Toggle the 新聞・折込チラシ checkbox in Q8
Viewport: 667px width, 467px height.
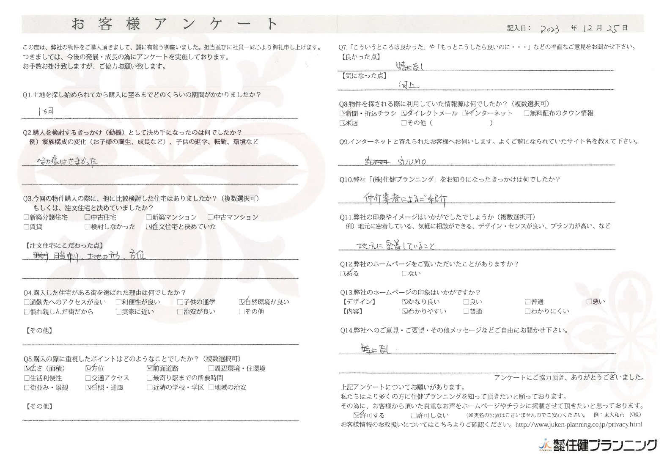tap(343, 113)
